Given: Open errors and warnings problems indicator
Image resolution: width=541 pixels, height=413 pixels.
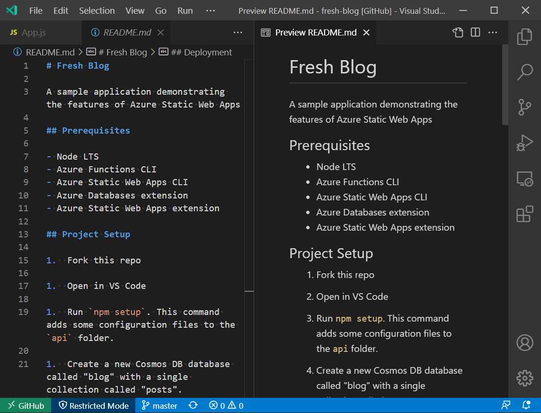Looking at the screenshot, I should click(226, 405).
